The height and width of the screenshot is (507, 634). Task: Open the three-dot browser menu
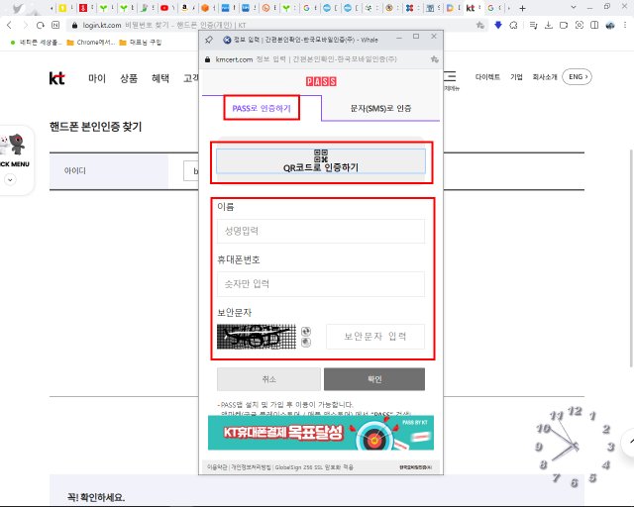pyautogui.click(x=625, y=25)
